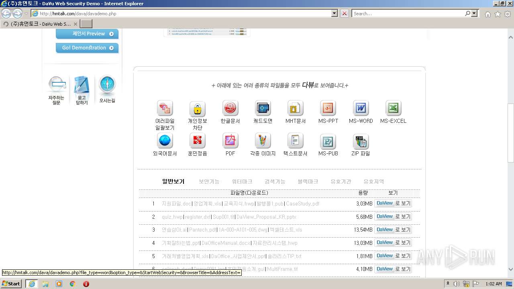514x289 pixels.
Task: Launch Chrome from the taskbar
Action: 72,284
